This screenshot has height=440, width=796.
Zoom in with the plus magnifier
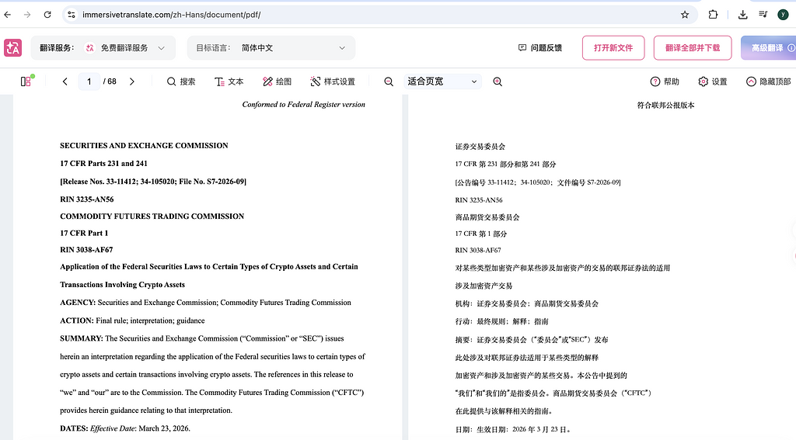(x=497, y=81)
